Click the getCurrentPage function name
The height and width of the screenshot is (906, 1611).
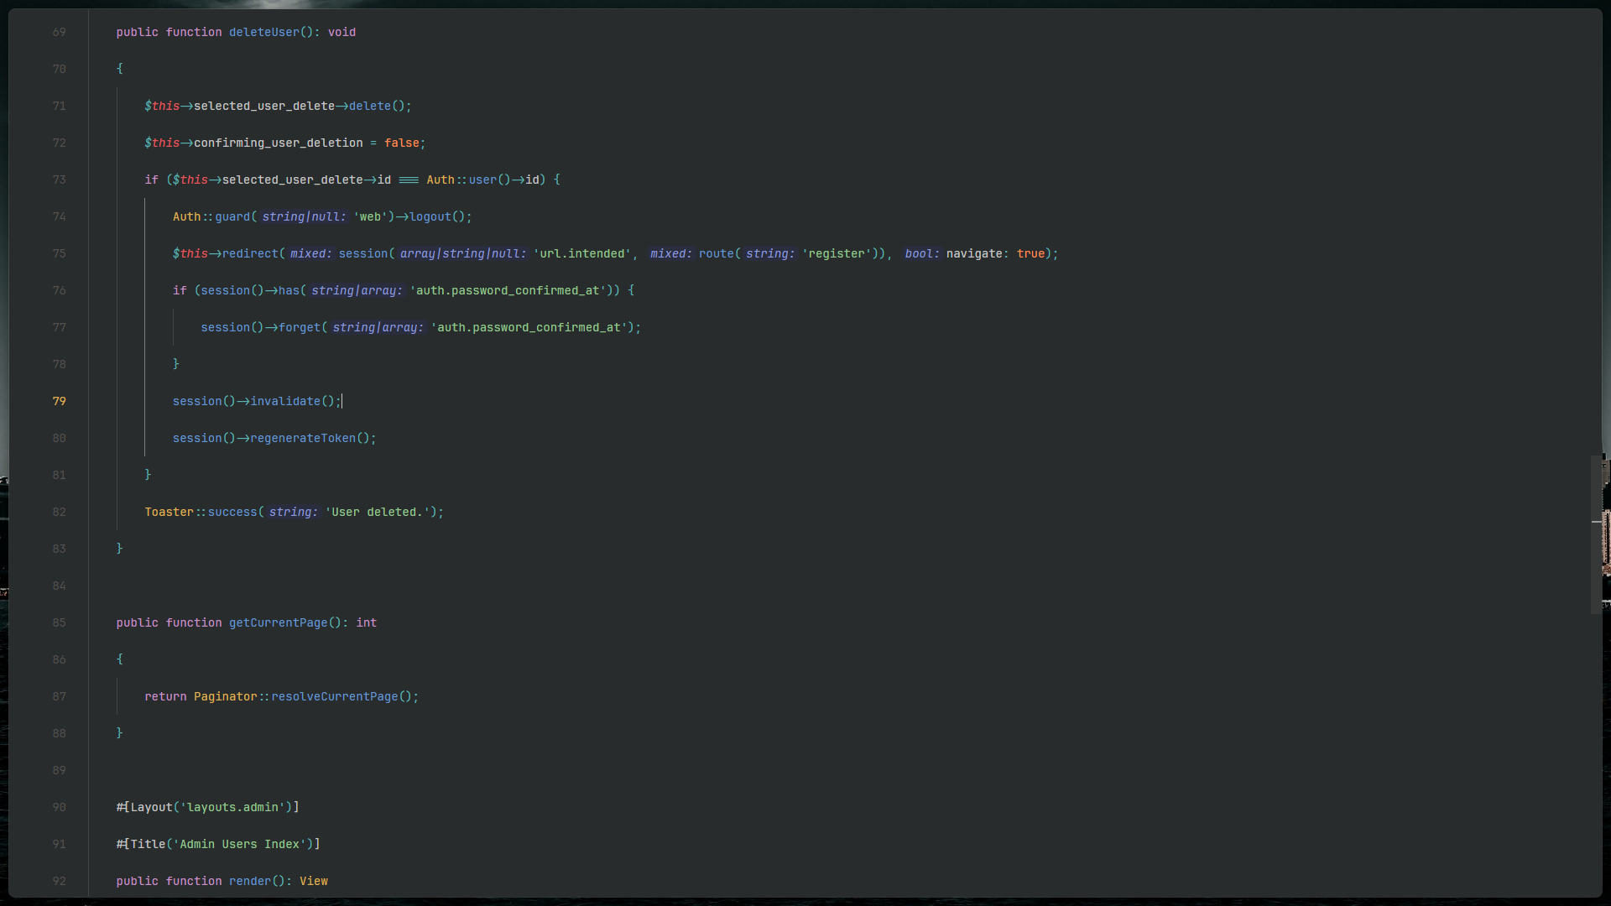coord(278,622)
